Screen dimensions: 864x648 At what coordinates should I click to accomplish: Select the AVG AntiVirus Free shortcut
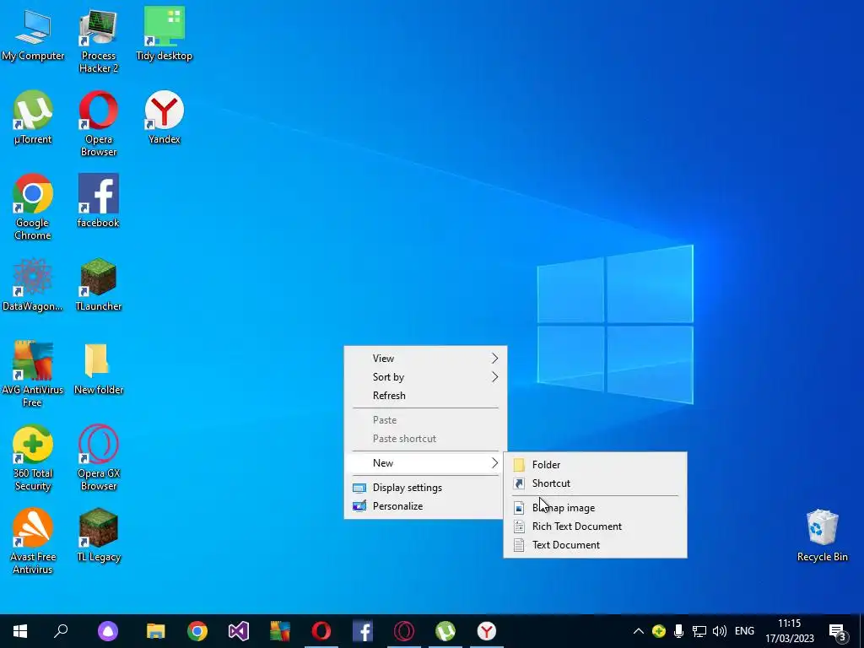[x=33, y=374]
